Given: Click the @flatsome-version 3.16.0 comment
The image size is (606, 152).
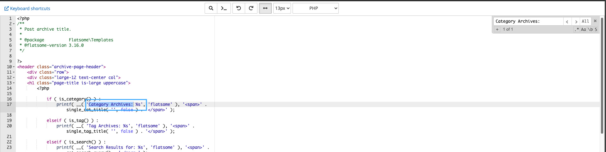Looking at the screenshot, I should (x=52, y=45).
